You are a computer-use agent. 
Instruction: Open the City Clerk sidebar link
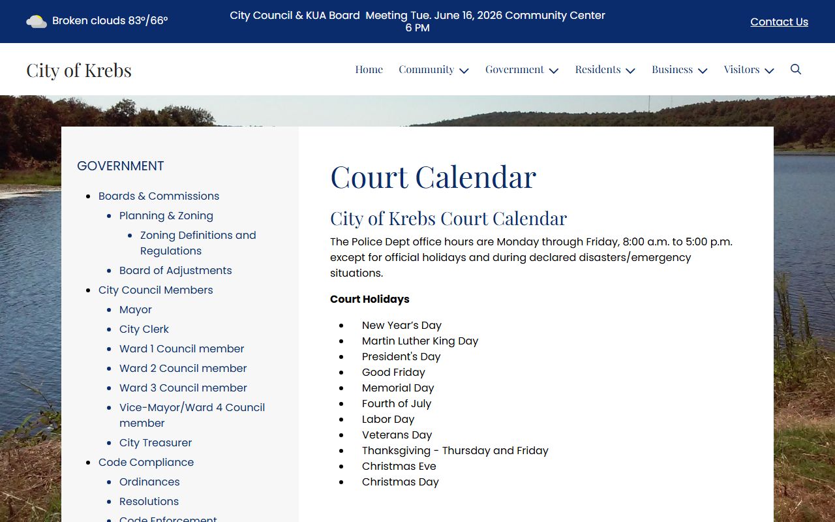[x=144, y=329]
